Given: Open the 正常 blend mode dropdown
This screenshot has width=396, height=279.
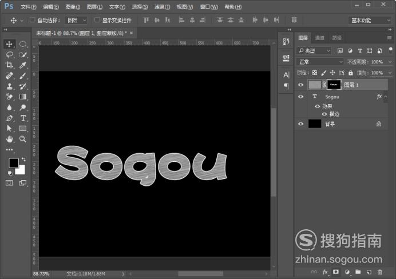Looking at the screenshot, I should pyautogui.click(x=320, y=62).
